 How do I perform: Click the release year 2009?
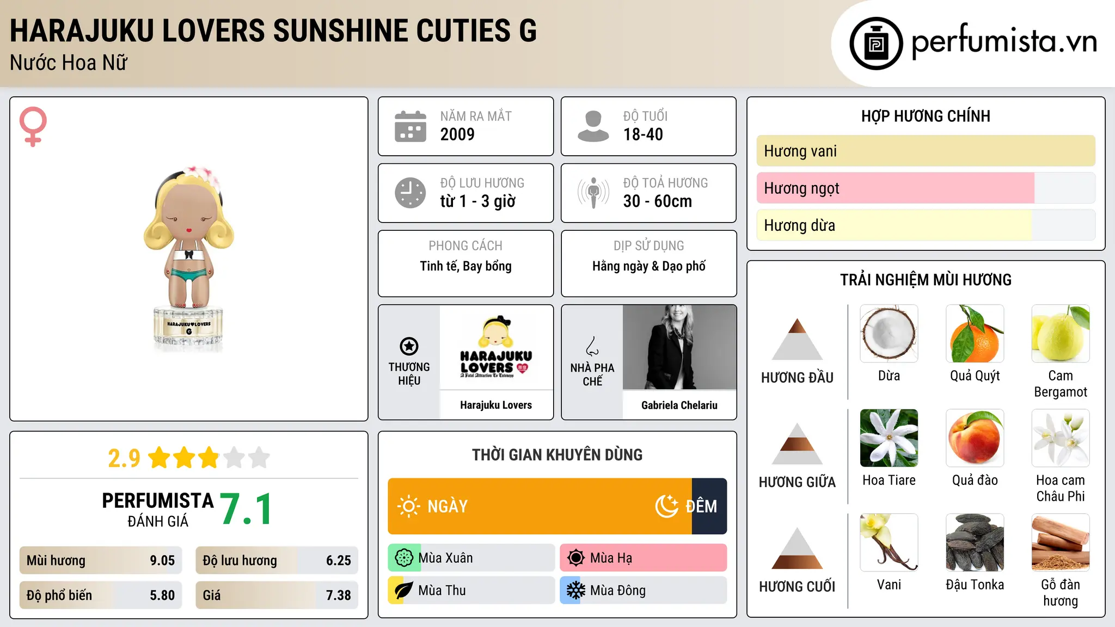coord(457,134)
